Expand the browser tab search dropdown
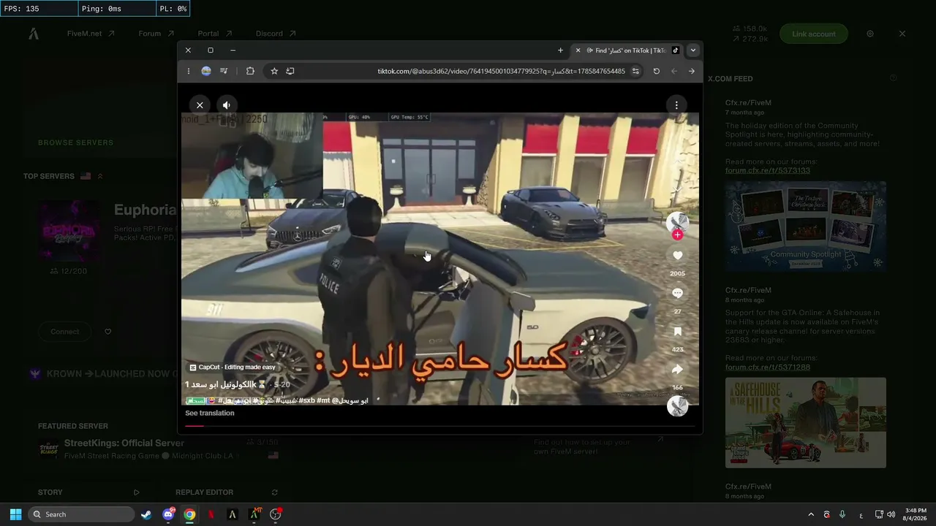 pyautogui.click(x=693, y=50)
